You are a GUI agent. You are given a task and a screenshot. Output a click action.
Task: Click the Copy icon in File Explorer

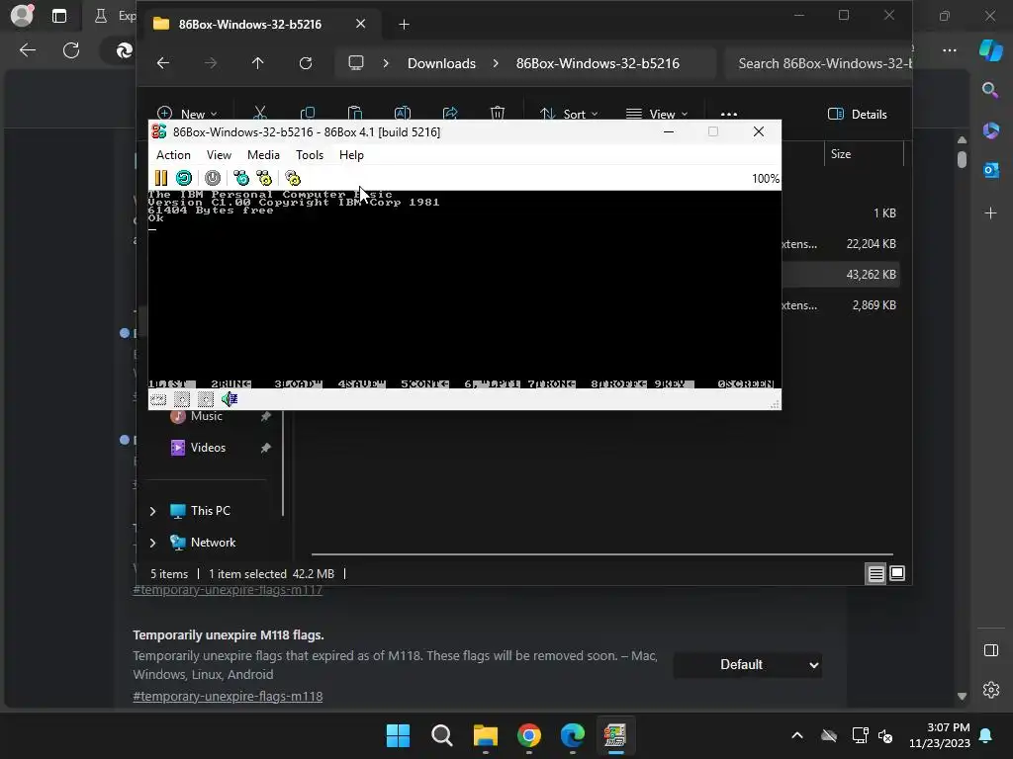[308, 115]
